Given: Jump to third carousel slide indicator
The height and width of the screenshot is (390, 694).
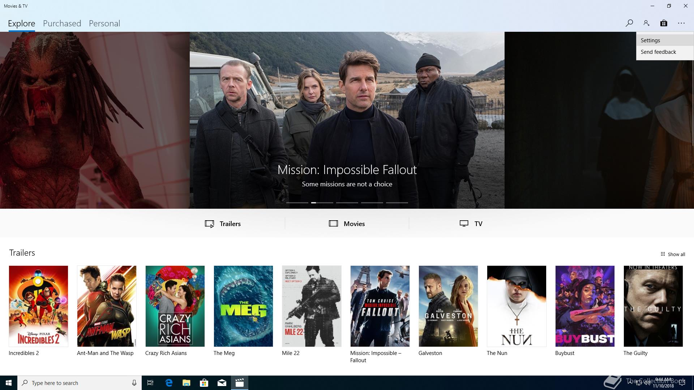Looking at the screenshot, I should click(x=347, y=203).
